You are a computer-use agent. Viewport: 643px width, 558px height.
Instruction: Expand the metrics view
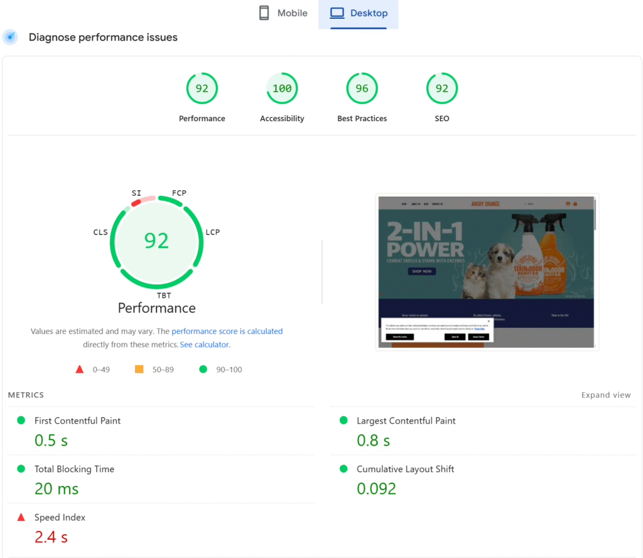pos(605,395)
